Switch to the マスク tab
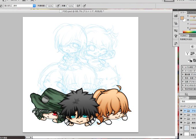The width and height of the screenshot is (196, 139). [193, 36]
